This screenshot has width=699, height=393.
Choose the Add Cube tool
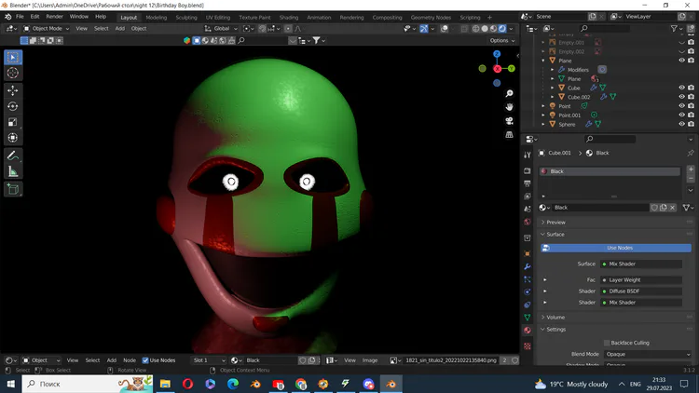[x=13, y=189]
